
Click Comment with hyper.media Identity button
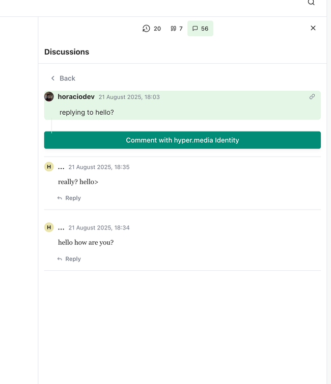point(182,140)
